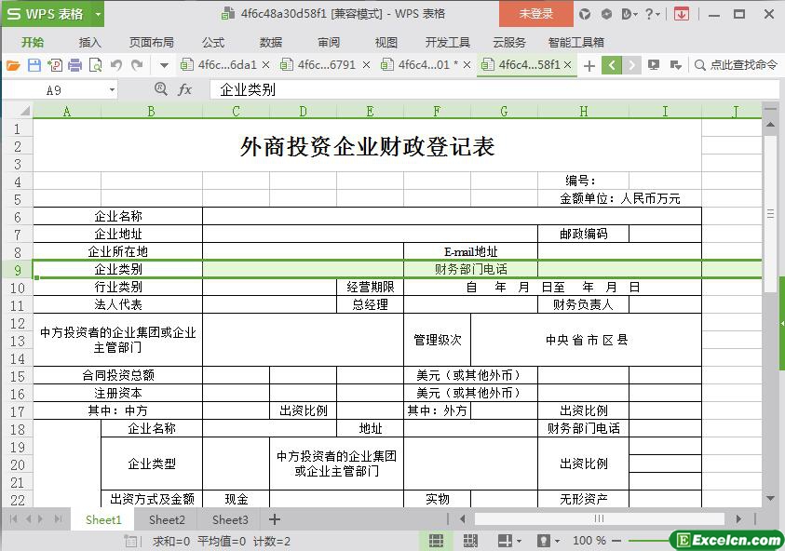Expand the quick access toolbar dropdown arrow

(x=164, y=65)
